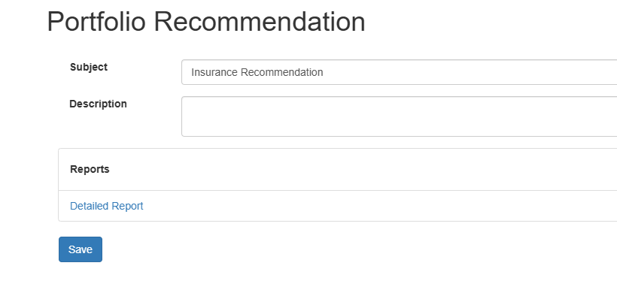Focus the Subject input field
Image resolution: width=617 pixels, height=305 pixels.
(x=399, y=72)
